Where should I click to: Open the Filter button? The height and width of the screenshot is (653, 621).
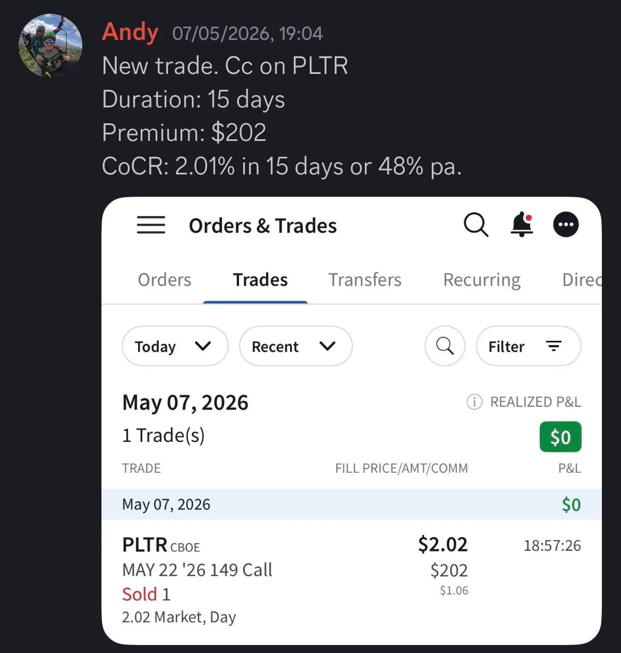(x=529, y=346)
